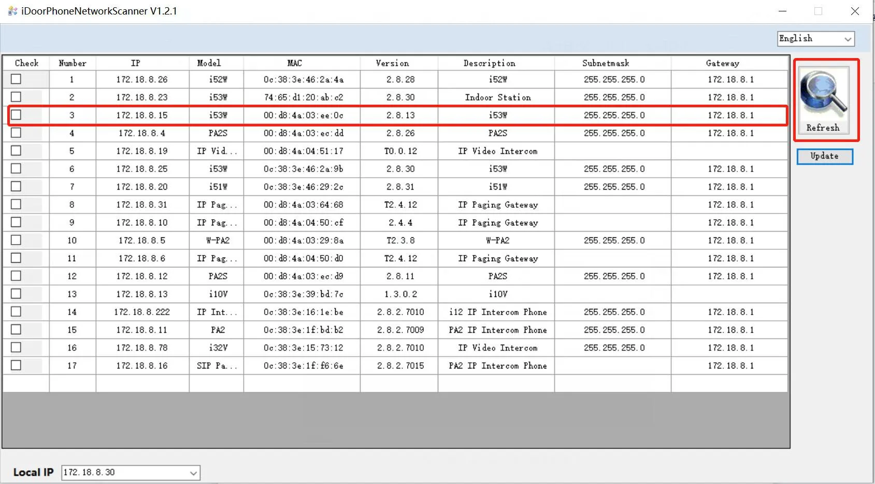This screenshot has width=875, height=484.
Task: Click the Gateway column header
Action: click(723, 63)
